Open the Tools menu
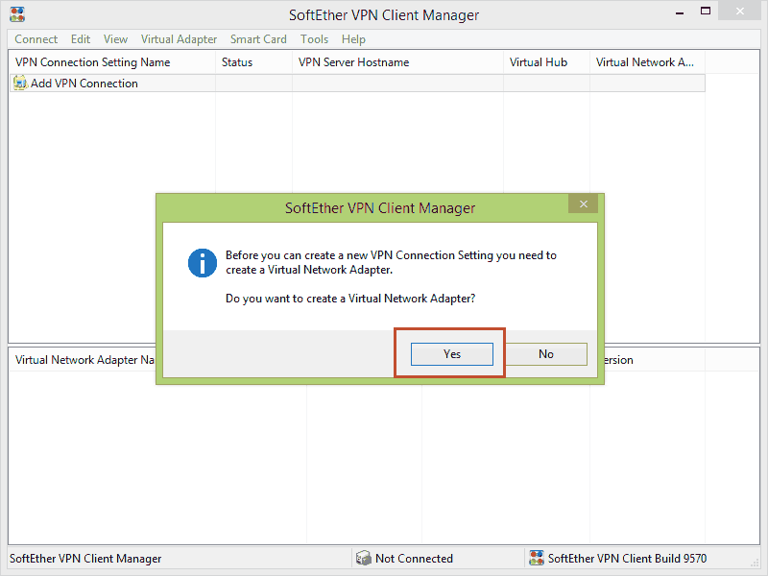 tap(315, 39)
